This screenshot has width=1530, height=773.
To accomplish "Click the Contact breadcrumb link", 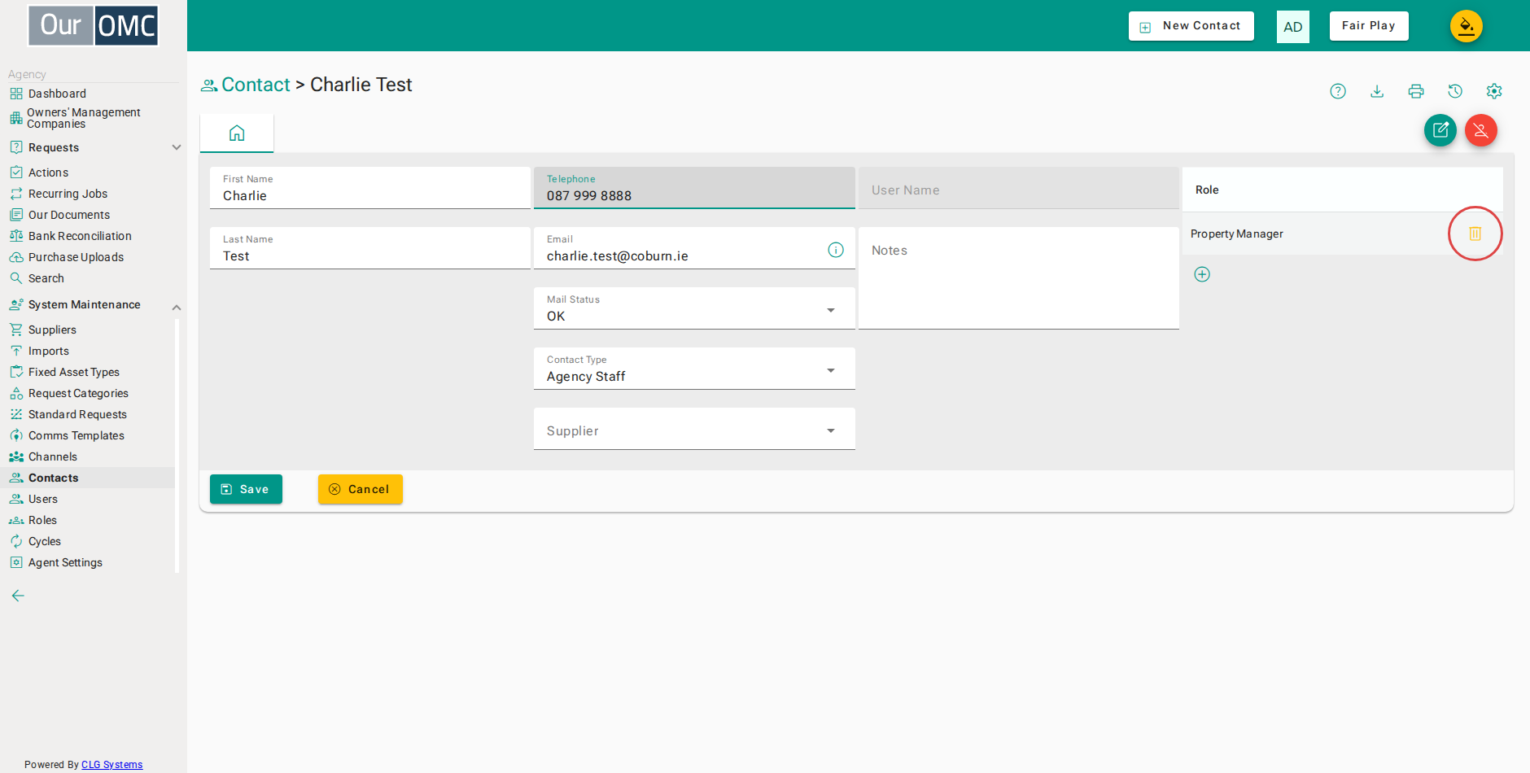I will pyautogui.click(x=256, y=85).
